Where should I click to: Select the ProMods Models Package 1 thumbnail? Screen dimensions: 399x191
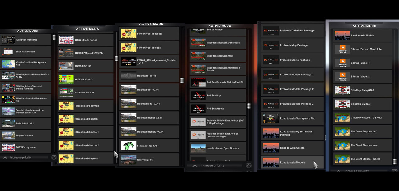click(271, 74)
